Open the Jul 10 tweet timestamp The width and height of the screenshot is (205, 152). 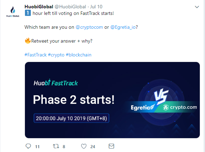tap(96, 7)
